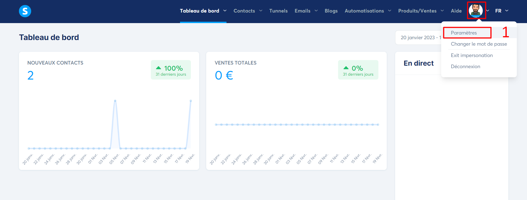Image resolution: width=527 pixels, height=200 pixels.
Task: Open the Aide link
Action: coord(456,11)
